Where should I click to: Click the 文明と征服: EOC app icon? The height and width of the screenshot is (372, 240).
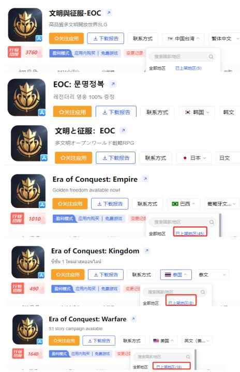[x=29, y=143]
